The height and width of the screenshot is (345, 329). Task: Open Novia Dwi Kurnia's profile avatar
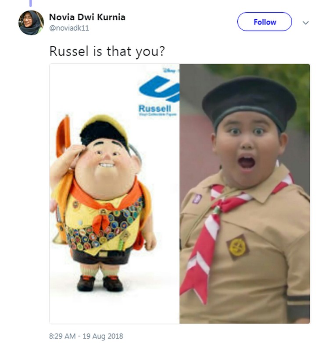tap(31, 23)
